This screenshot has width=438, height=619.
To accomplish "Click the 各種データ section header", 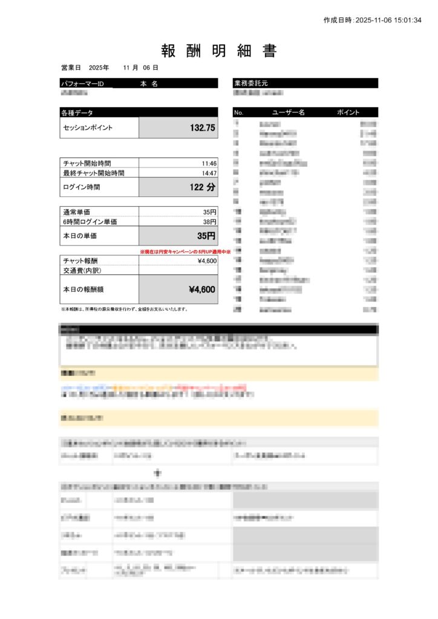I will (x=139, y=112).
